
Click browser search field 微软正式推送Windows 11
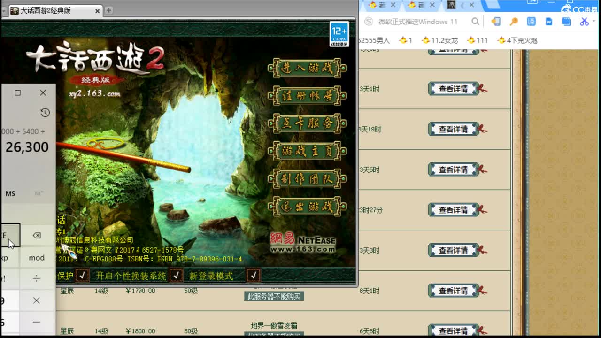click(x=418, y=22)
